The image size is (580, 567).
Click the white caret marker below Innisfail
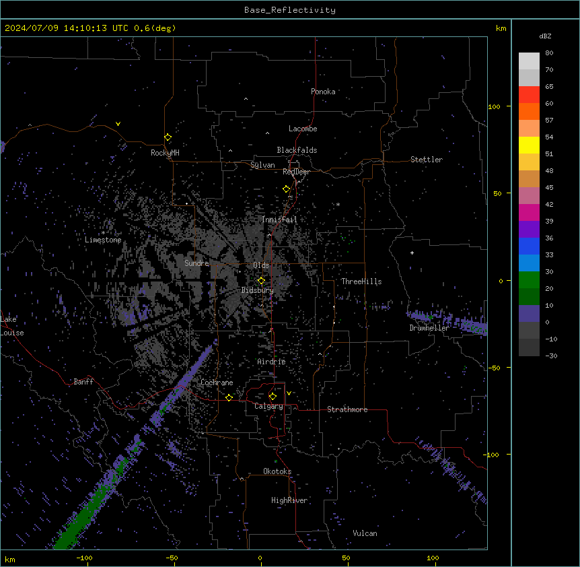point(269,234)
